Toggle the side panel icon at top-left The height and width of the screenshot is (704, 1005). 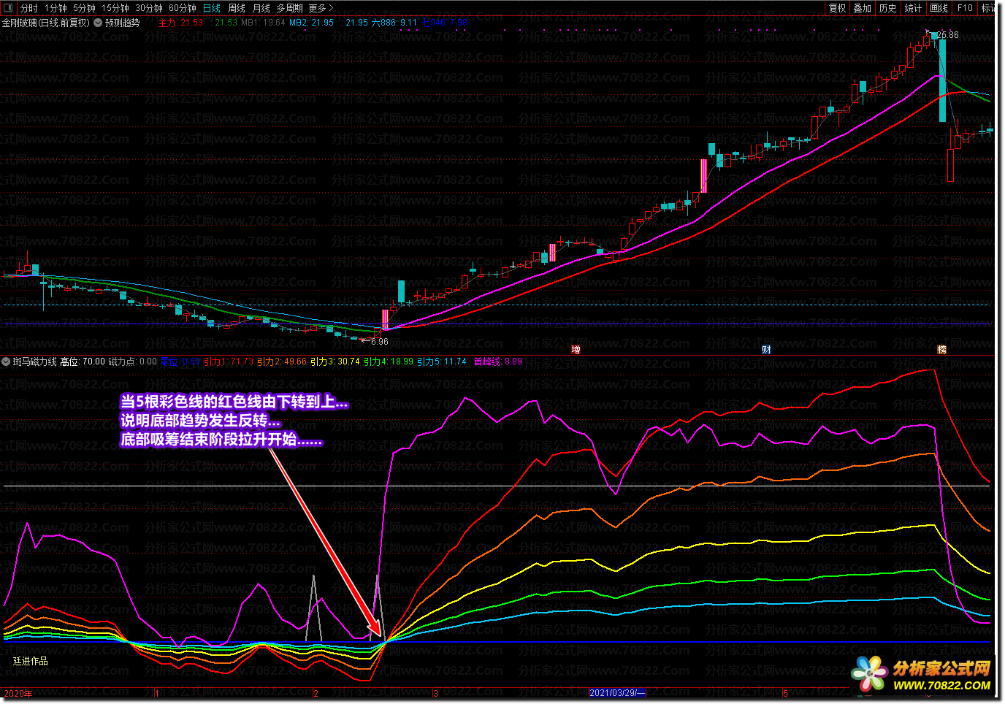[9, 8]
